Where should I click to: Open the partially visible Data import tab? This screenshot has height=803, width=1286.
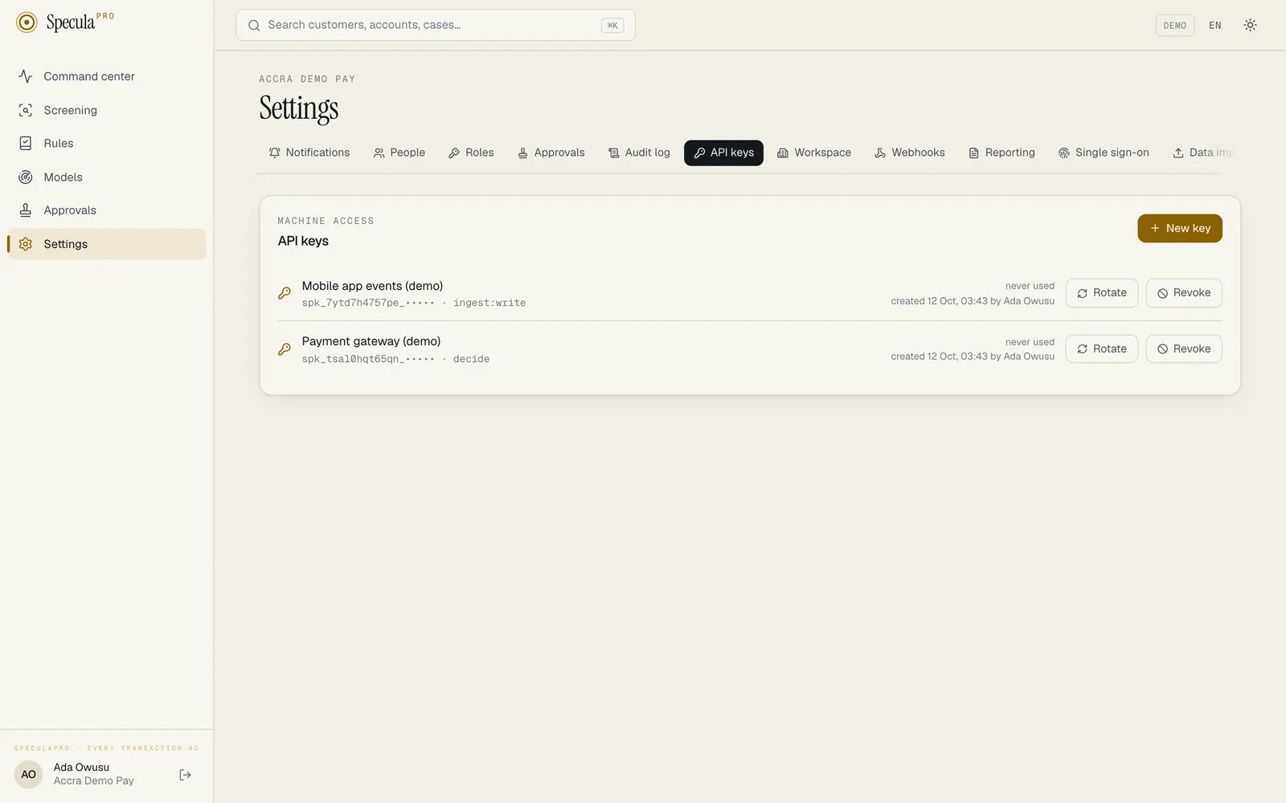coord(1202,153)
